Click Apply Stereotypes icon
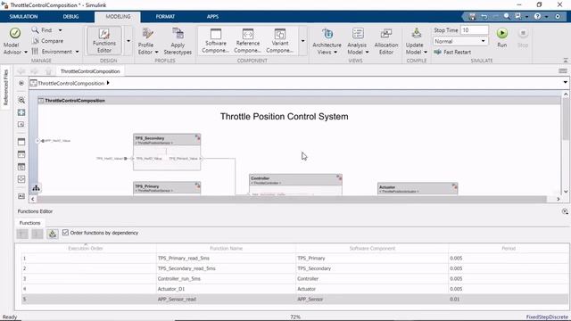The height and width of the screenshot is (321, 571). 178,34
